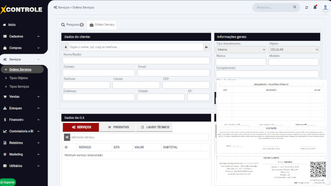Screen dimensions: 331x186
Task: Expand the Estoques sidebar menu
Action: tap(21, 108)
